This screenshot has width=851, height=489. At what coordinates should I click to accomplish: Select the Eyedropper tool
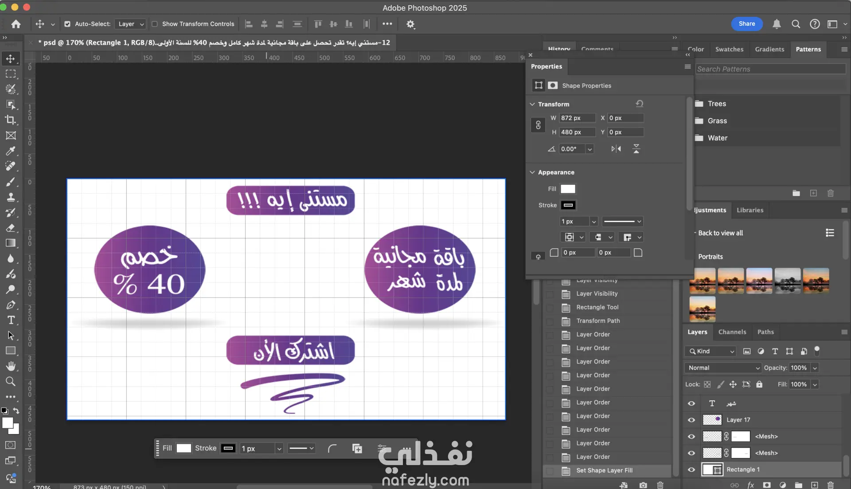pos(11,151)
